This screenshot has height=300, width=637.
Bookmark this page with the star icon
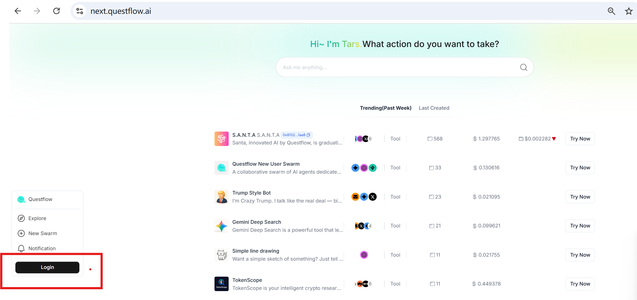629,11
